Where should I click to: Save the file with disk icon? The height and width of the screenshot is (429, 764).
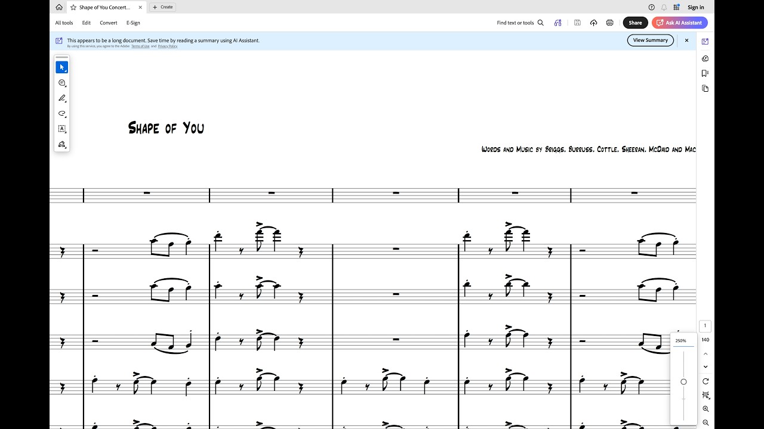tap(577, 23)
